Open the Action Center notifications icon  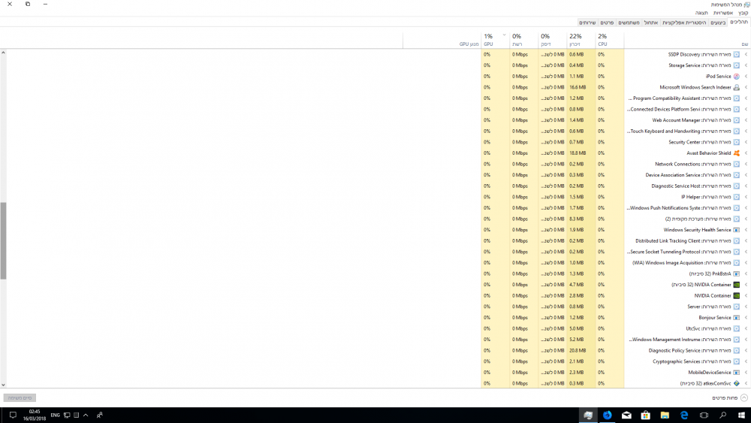pos(13,415)
